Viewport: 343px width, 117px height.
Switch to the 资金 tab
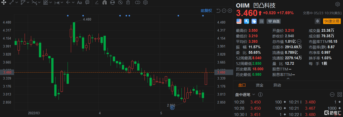click(x=260, y=85)
